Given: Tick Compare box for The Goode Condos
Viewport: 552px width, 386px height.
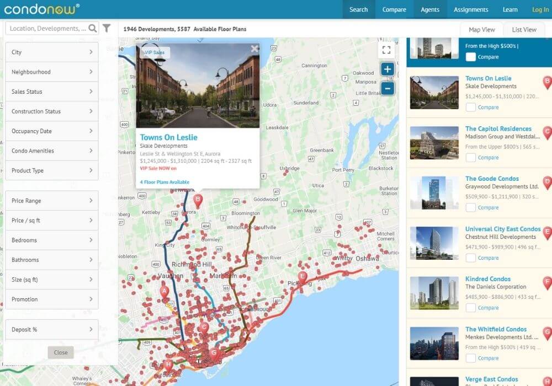Looking at the screenshot, I should tap(470, 208).
